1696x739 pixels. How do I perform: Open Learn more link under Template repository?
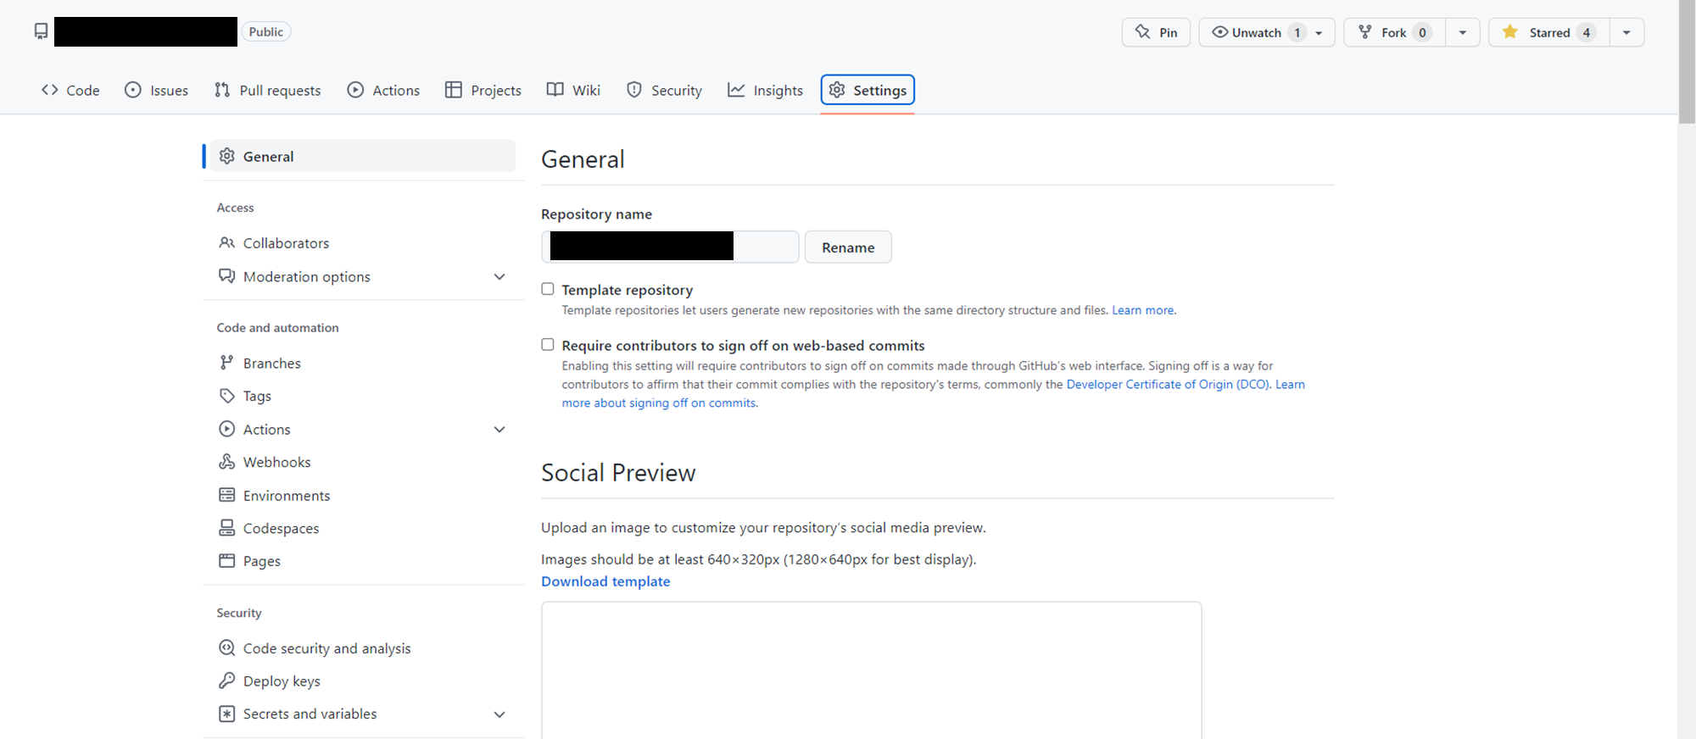click(x=1142, y=310)
